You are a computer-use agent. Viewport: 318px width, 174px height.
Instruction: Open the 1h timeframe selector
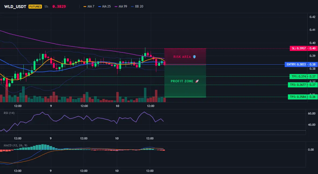point(46,6)
